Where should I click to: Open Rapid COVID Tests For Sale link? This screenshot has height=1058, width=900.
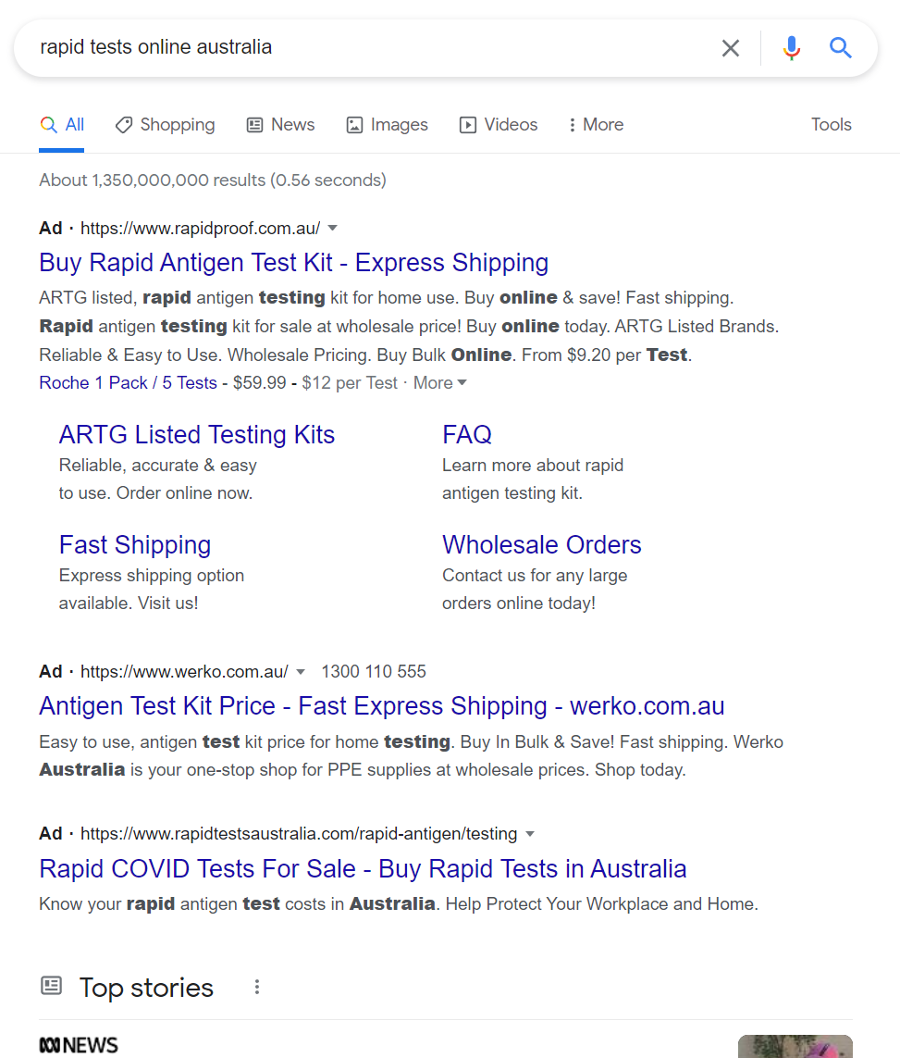363,869
